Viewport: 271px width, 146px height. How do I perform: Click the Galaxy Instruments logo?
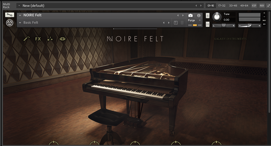(230, 39)
